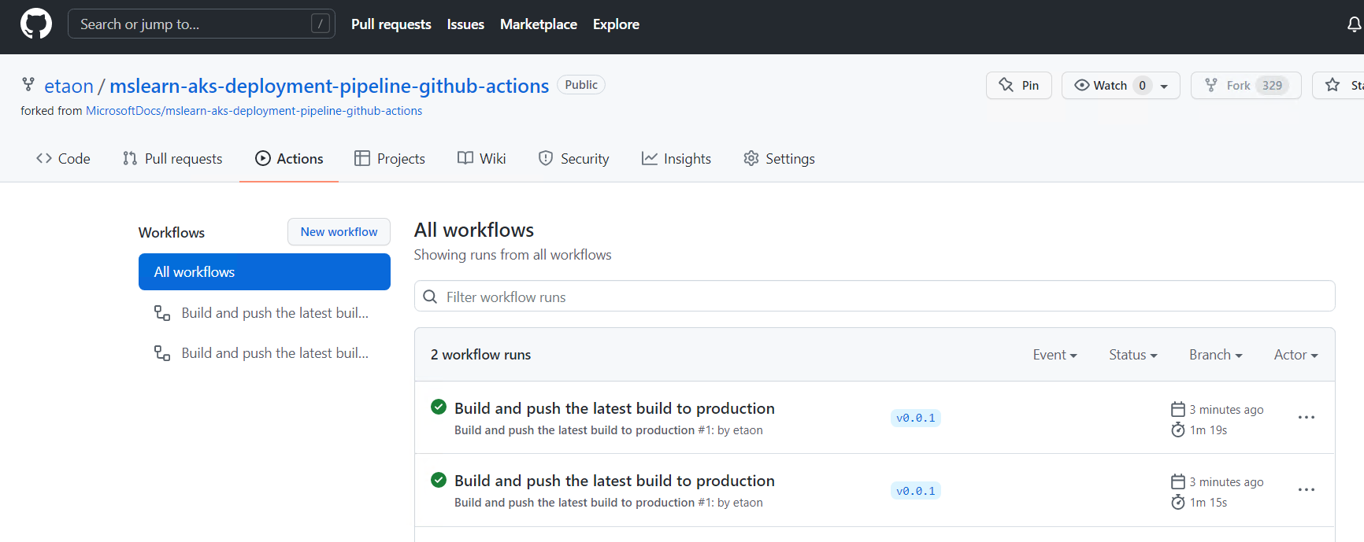The height and width of the screenshot is (542, 1364).
Task: Open the repository Settings tab
Action: 779,159
